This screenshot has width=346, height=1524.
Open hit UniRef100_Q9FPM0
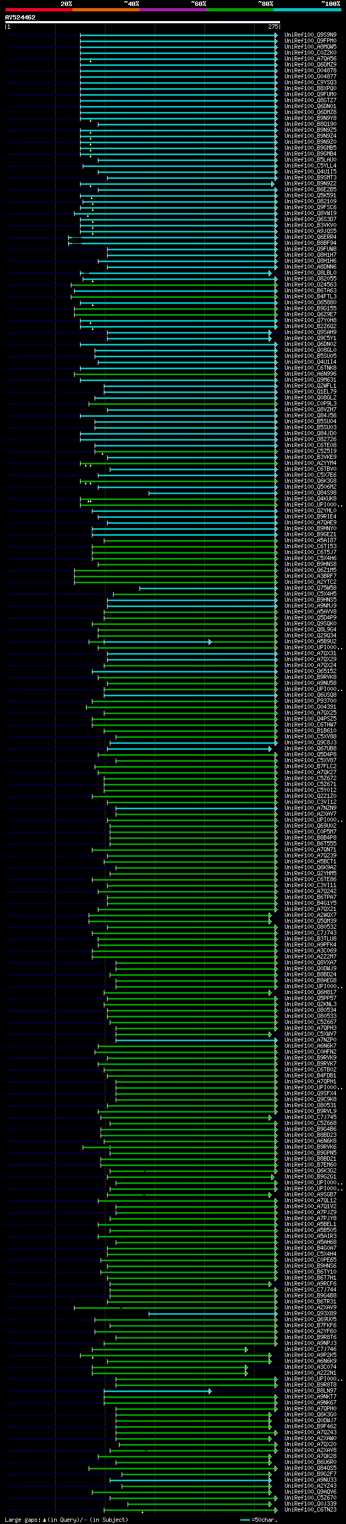(x=310, y=41)
